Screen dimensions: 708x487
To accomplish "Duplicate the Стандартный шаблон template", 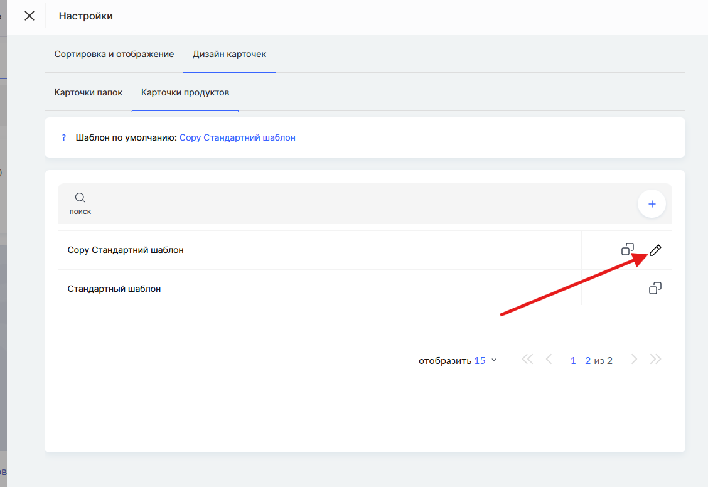I will pos(655,289).
